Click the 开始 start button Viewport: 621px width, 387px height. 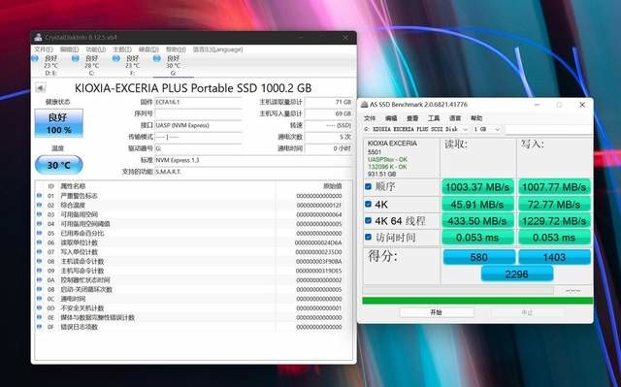[437, 312]
